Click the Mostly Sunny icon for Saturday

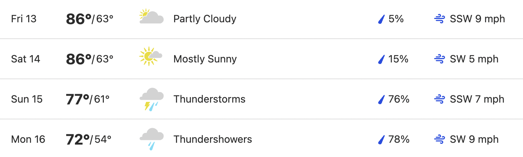point(151,56)
